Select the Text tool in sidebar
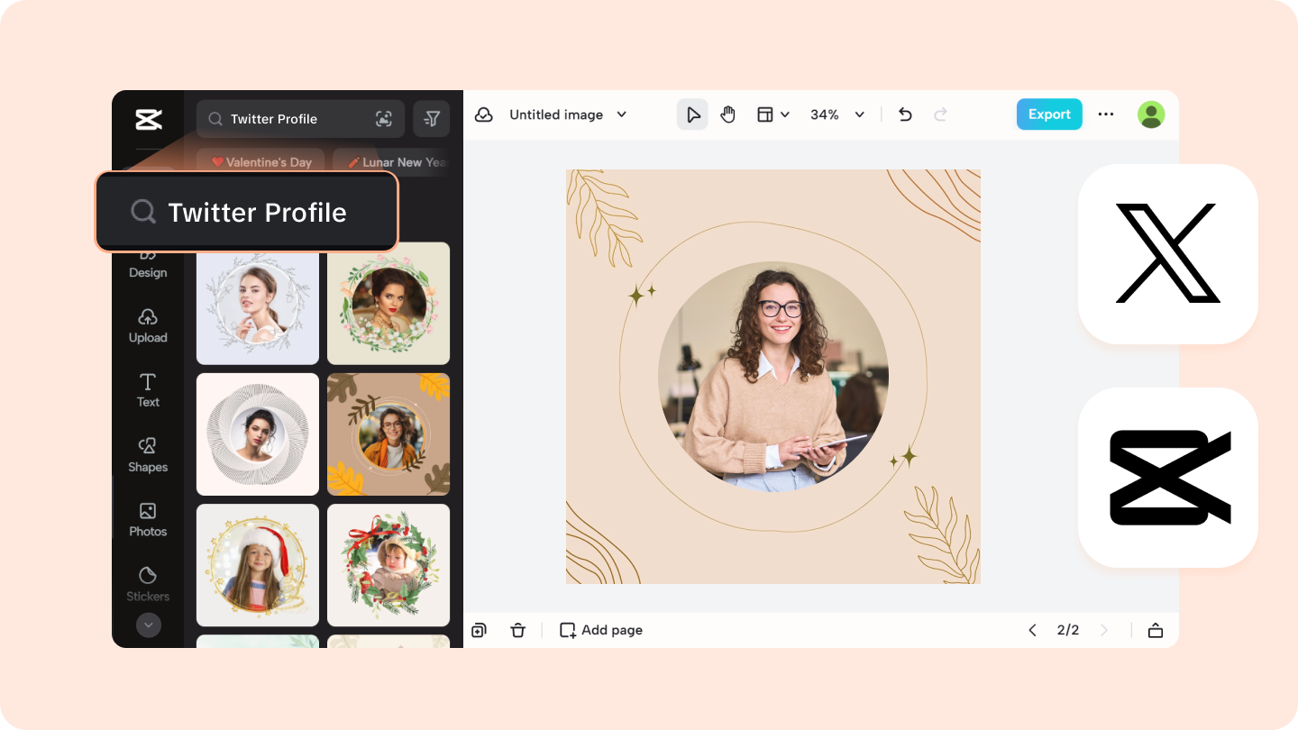Screen dimensions: 1298x730 [148, 390]
